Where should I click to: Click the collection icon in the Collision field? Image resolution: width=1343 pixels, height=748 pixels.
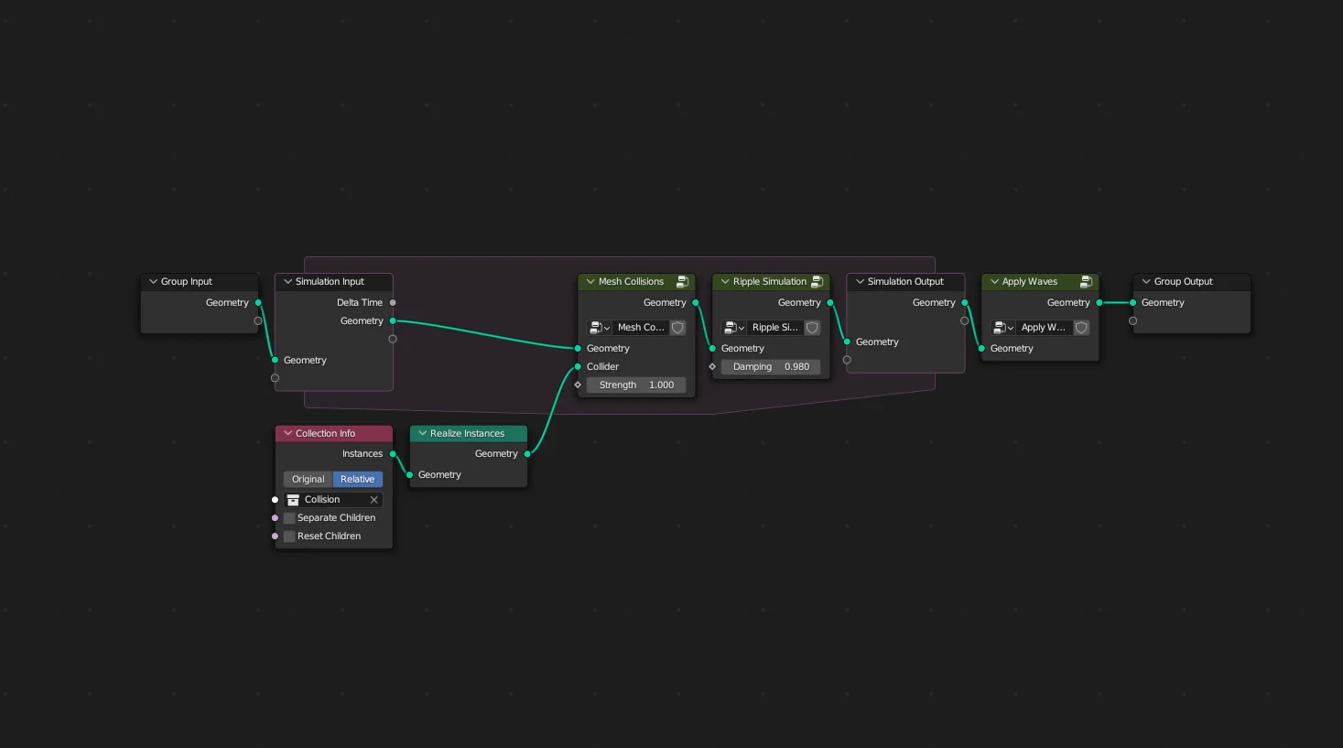(293, 499)
